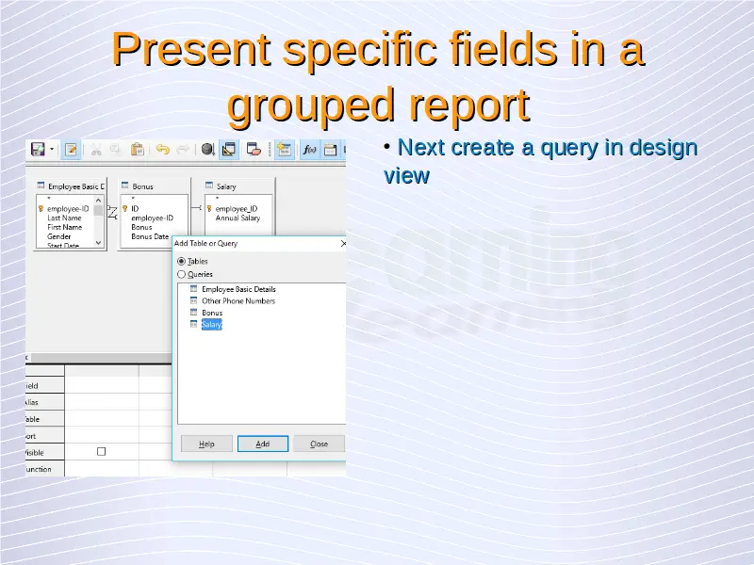Select employee-ID field in Employee Basic table

68,209
